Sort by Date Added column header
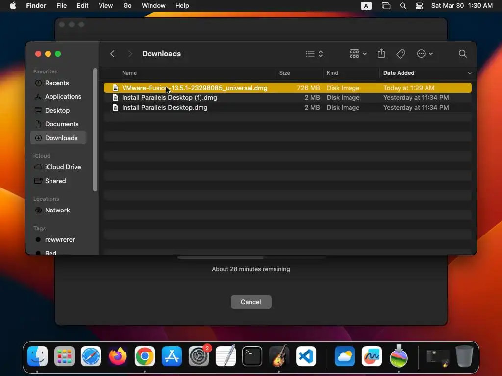 pyautogui.click(x=399, y=73)
